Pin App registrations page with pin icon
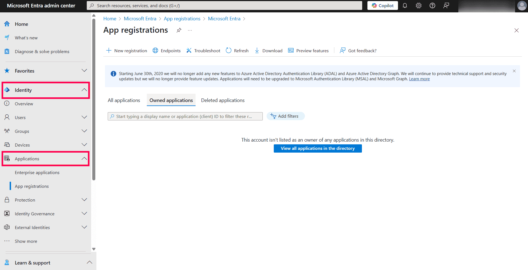Viewport: 528px width, 270px height. click(x=179, y=30)
